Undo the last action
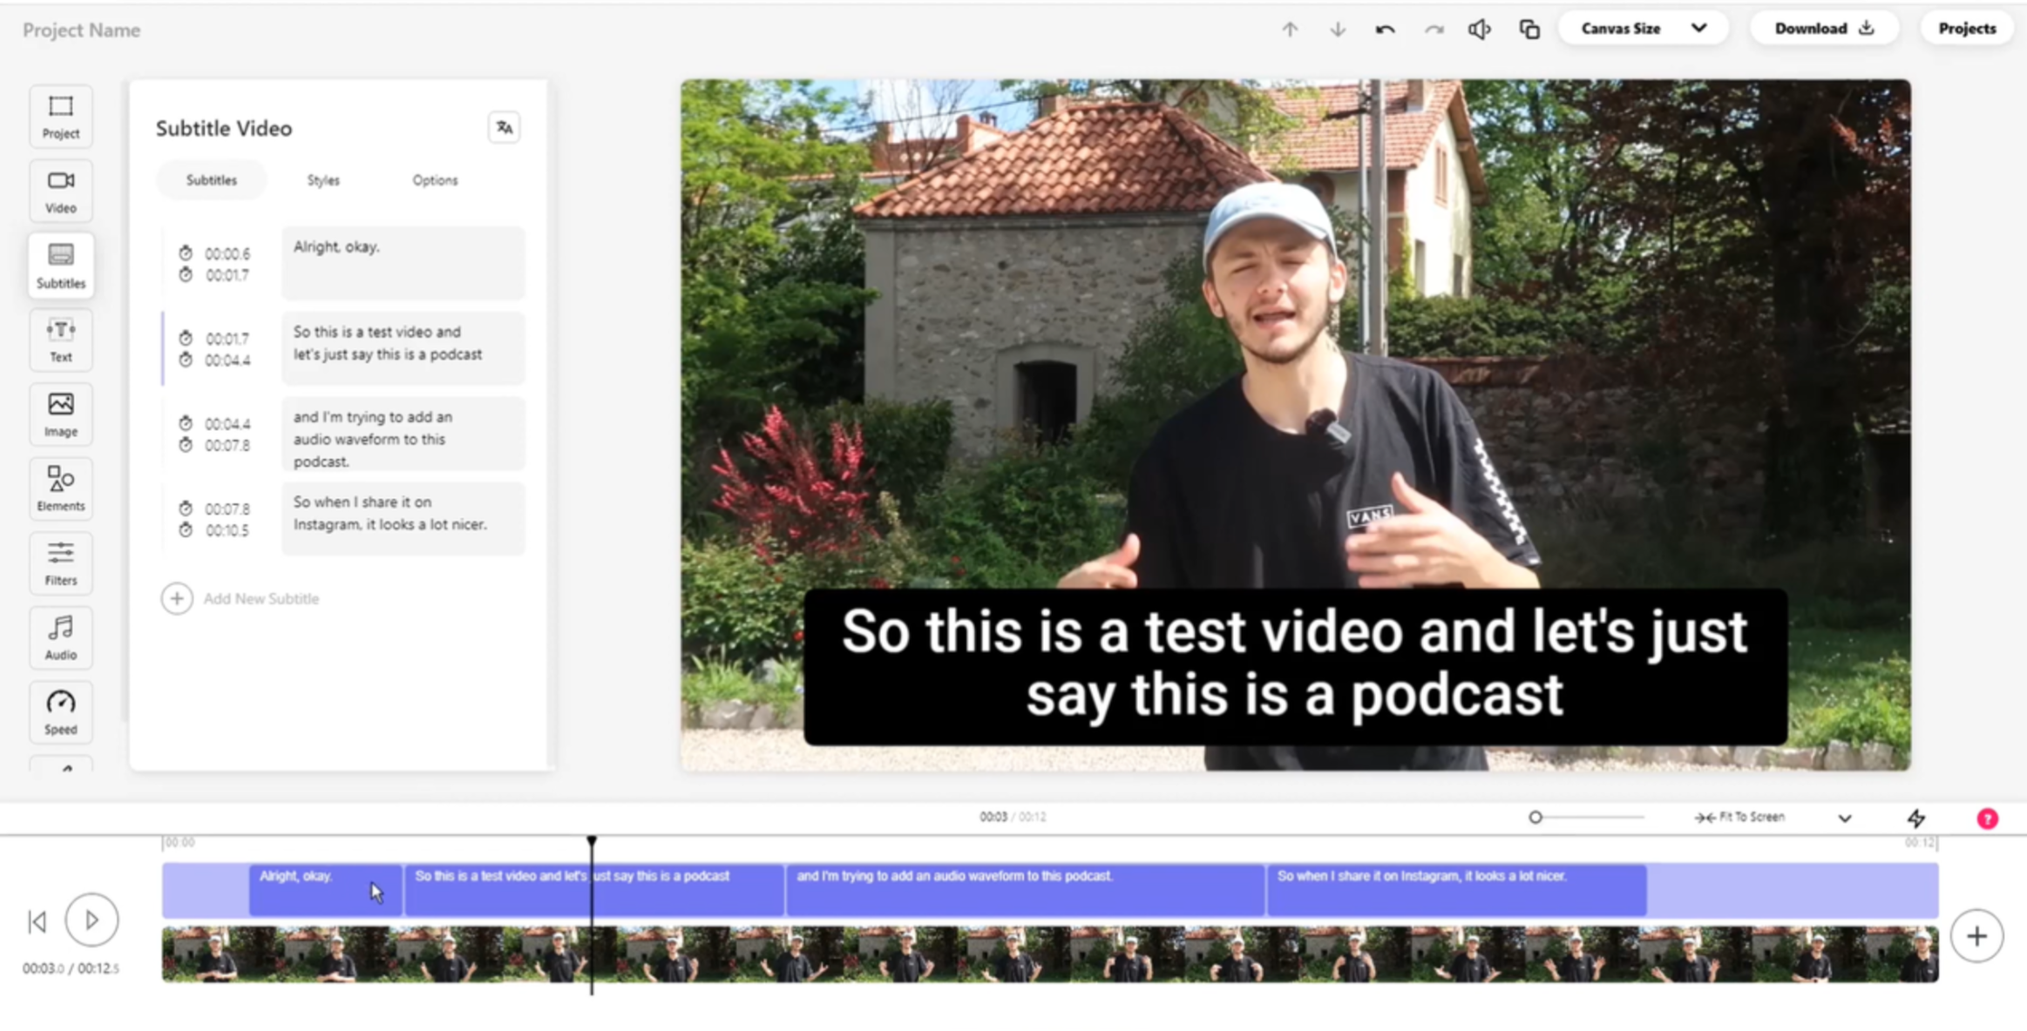 (1384, 28)
